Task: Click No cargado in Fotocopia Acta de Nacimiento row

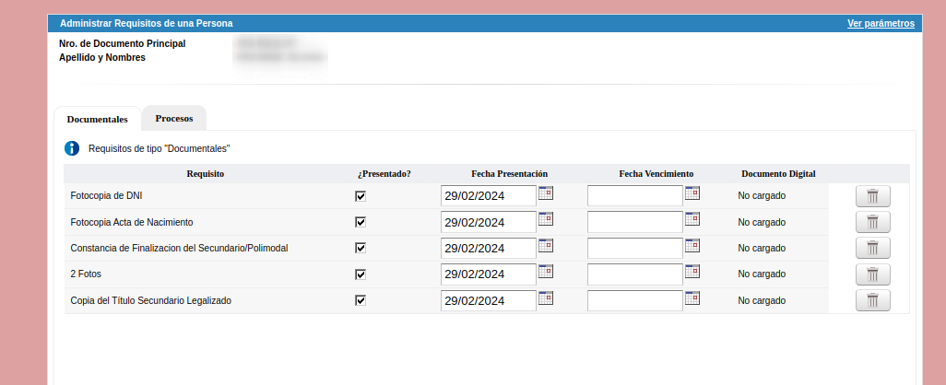Action: tap(762, 222)
